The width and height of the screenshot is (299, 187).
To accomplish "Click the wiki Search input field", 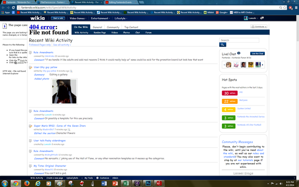I will 239,40.
